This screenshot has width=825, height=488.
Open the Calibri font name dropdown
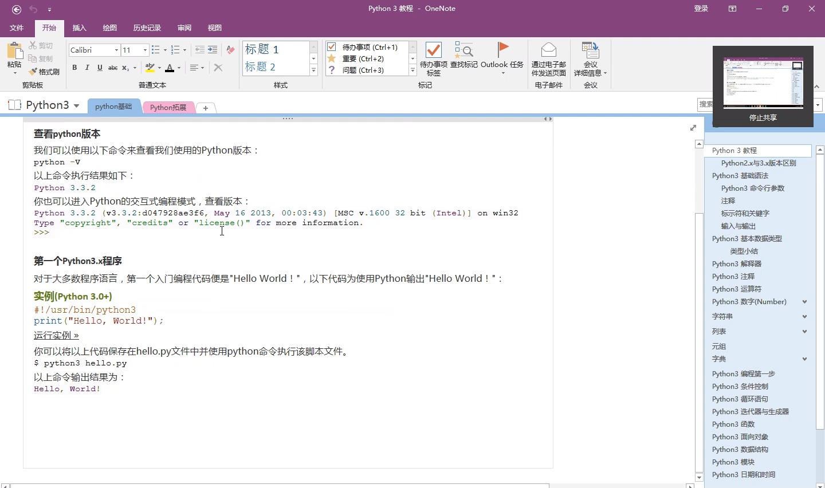click(116, 50)
